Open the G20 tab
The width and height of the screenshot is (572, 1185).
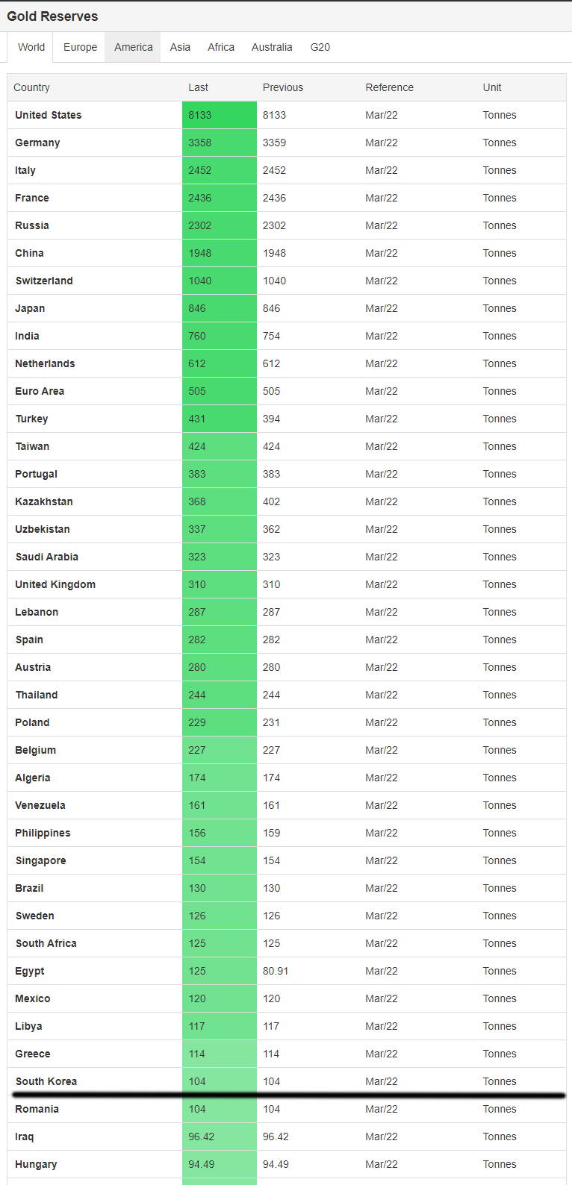(x=320, y=47)
